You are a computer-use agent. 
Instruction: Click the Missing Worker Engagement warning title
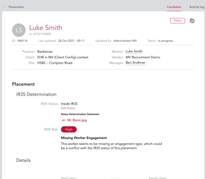pos(84,138)
